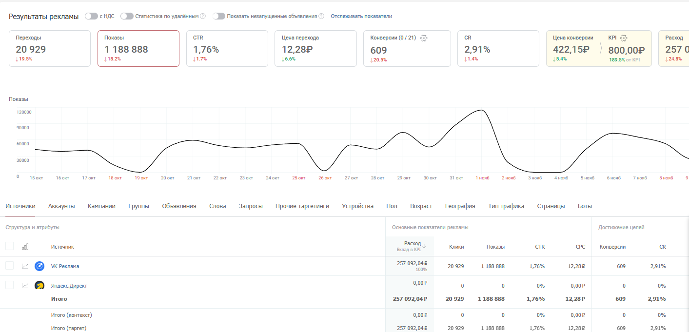Open the Яндекс.Директ source link
The width and height of the screenshot is (689, 332).
tap(69, 286)
